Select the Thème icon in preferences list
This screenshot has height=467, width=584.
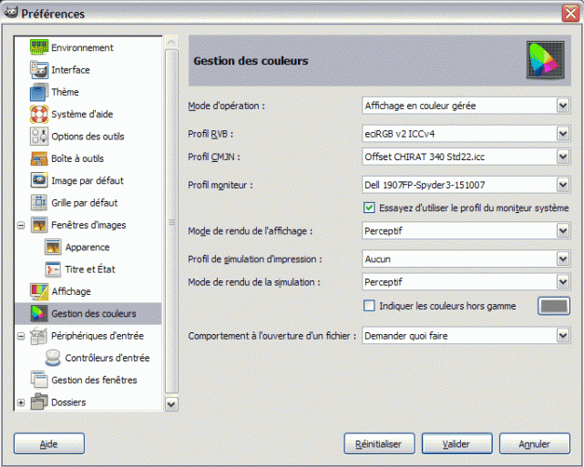[x=39, y=92]
